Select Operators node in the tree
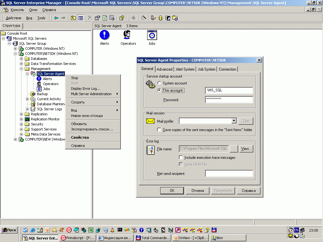 coord(51,84)
